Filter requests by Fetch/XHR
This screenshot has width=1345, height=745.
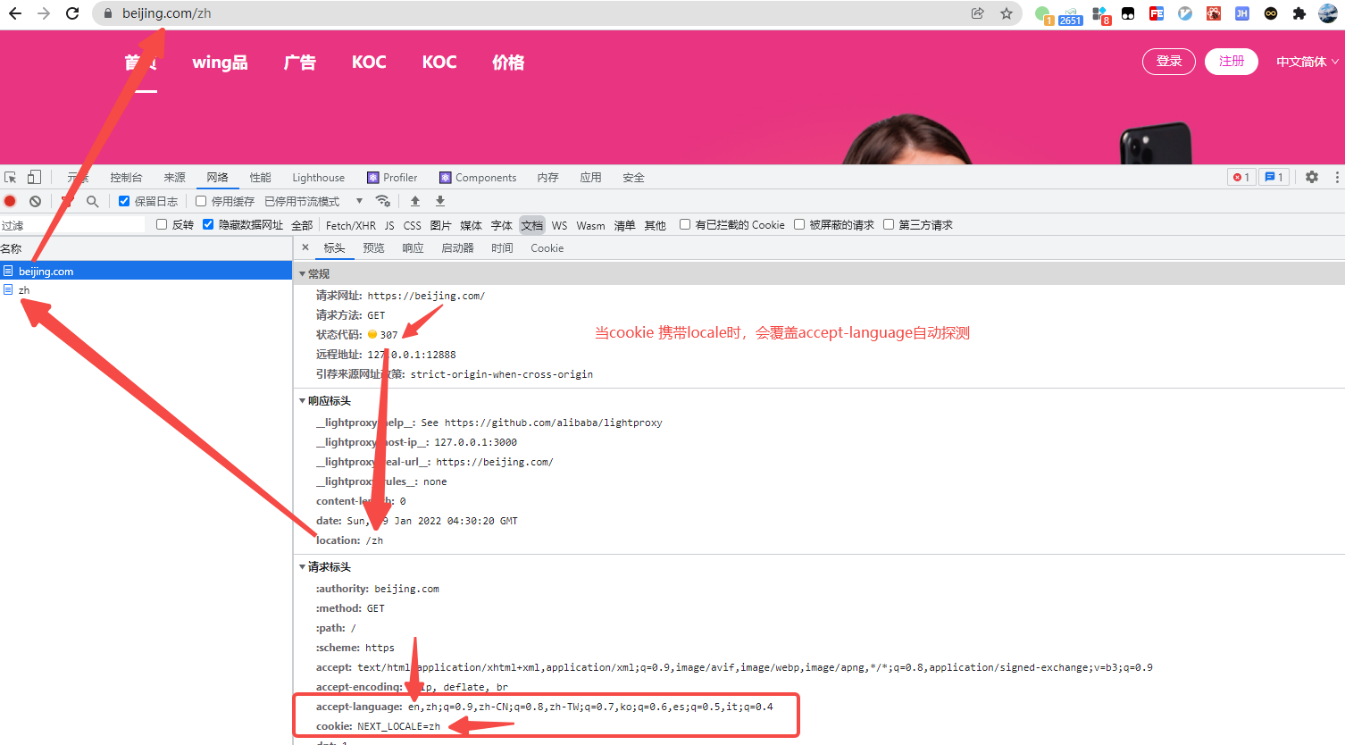coord(350,225)
